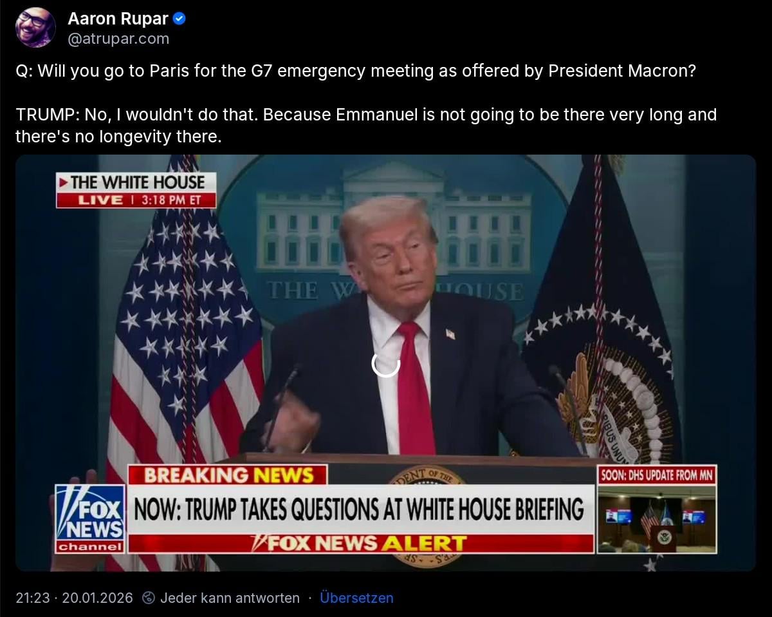
Task: Click the blue verified checkmark badge
Action: pyautogui.click(x=180, y=19)
